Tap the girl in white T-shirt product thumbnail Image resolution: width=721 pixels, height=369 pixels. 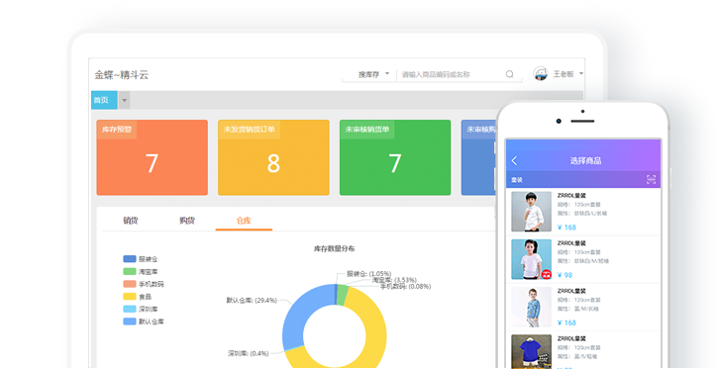pyautogui.click(x=531, y=259)
